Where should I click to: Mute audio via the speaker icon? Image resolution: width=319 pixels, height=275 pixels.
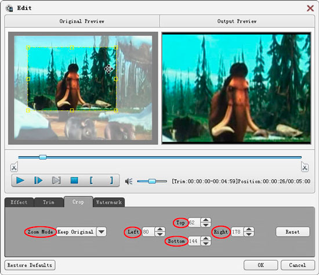[x=129, y=181]
